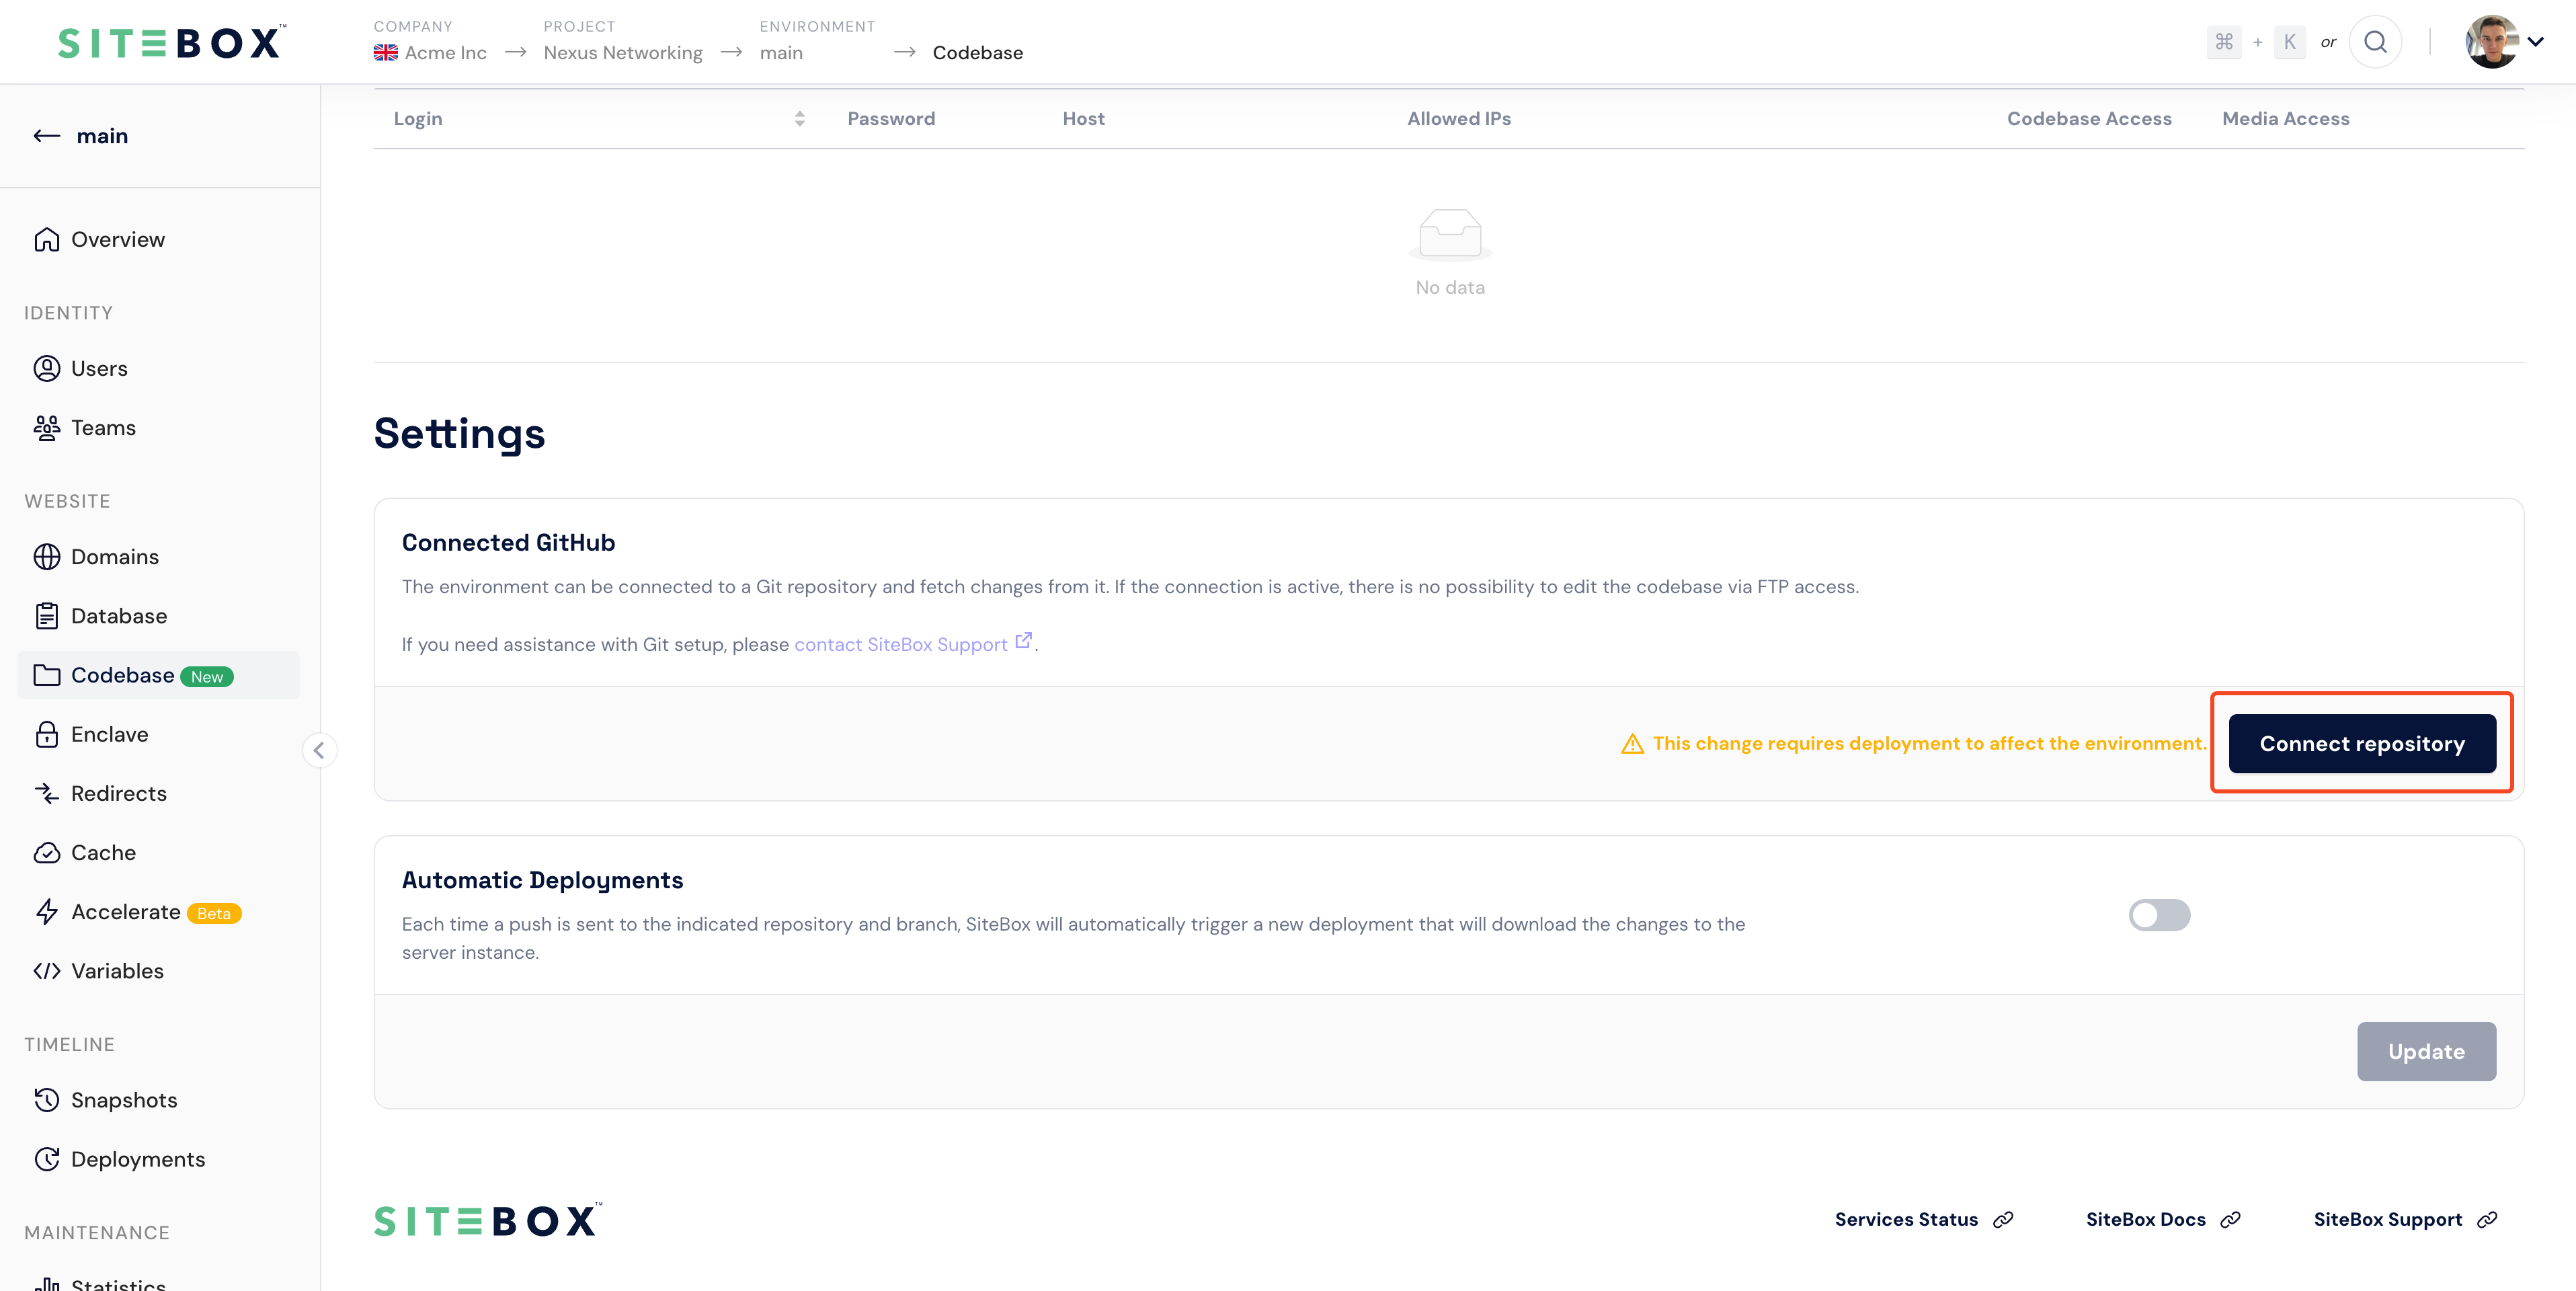Viewport: 2576px width, 1291px height.
Task: Click link icon beside Services Status
Action: point(2003,1220)
